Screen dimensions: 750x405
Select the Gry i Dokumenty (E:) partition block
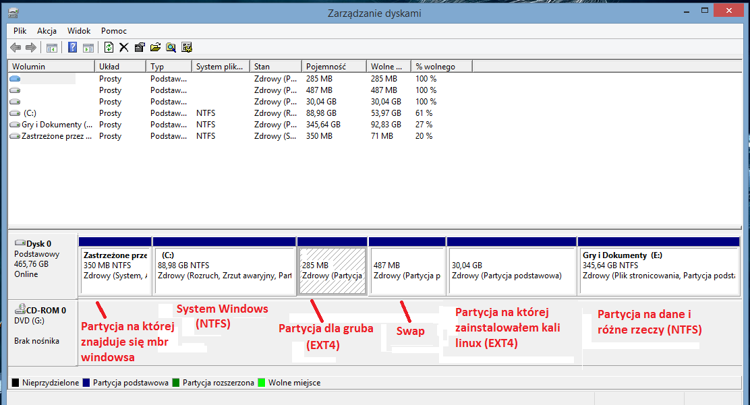pyautogui.click(x=659, y=266)
